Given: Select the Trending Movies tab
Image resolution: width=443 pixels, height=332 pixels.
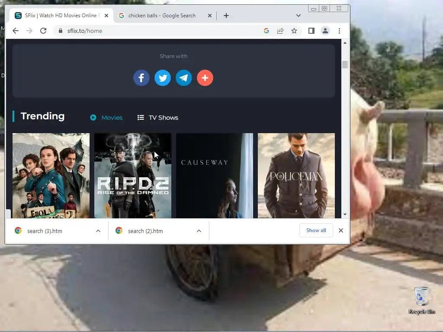Looking at the screenshot, I should tap(106, 118).
